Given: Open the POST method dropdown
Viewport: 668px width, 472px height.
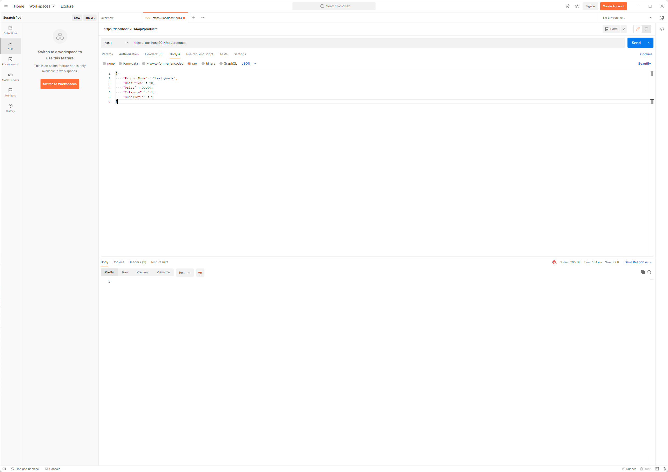Looking at the screenshot, I should point(116,43).
